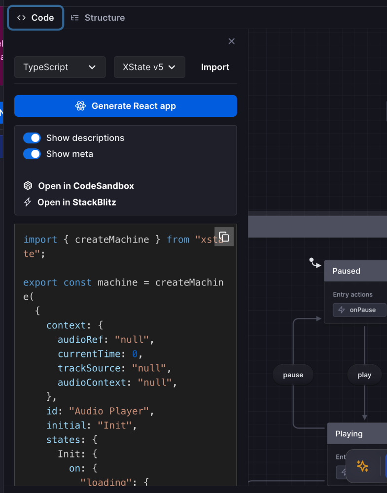This screenshot has width=387, height=493.
Task: Open in CodeSandbox link
Action: tap(86, 186)
